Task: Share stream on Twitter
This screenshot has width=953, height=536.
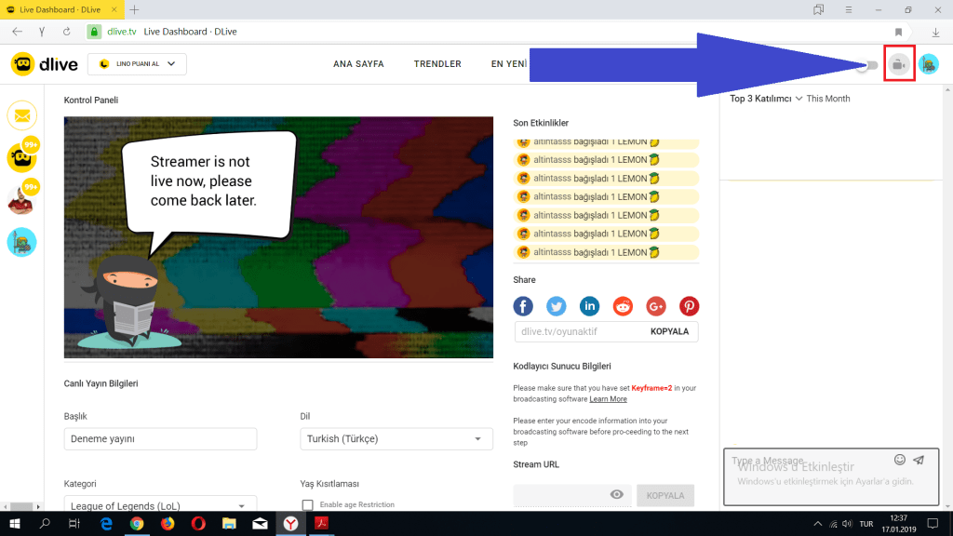Action: pos(557,306)
